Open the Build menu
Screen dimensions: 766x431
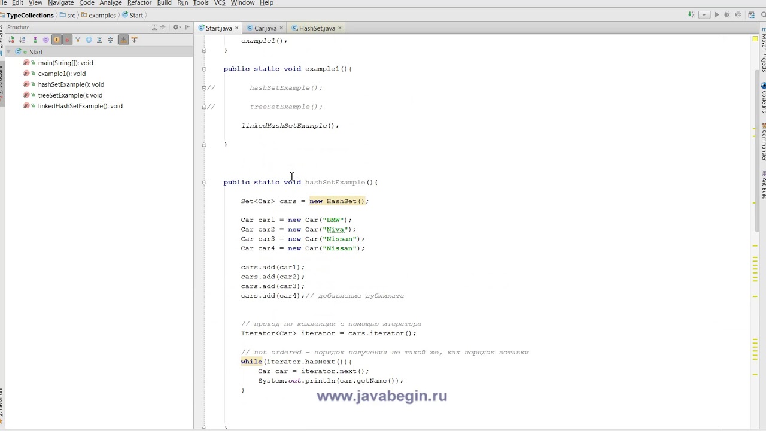coord(164,3)
